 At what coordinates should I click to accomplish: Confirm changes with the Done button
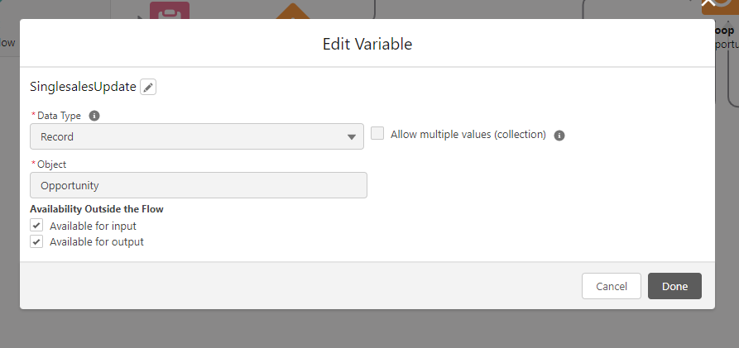click(674, 286)
